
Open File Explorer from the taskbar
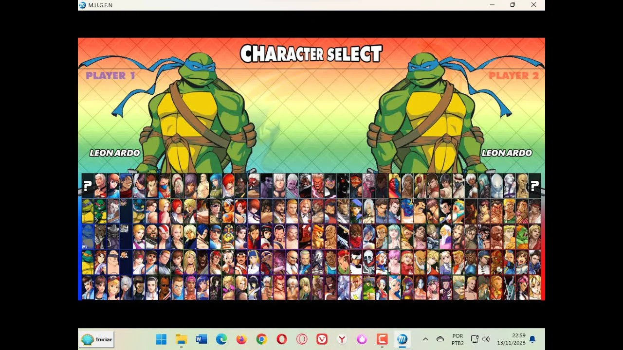(x=181, y=339)
